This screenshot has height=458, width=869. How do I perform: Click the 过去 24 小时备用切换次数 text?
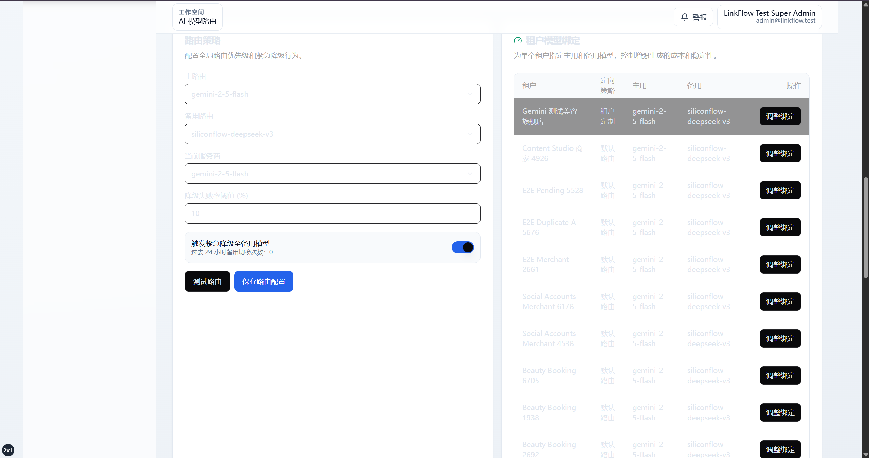click(x=232, y=252)
